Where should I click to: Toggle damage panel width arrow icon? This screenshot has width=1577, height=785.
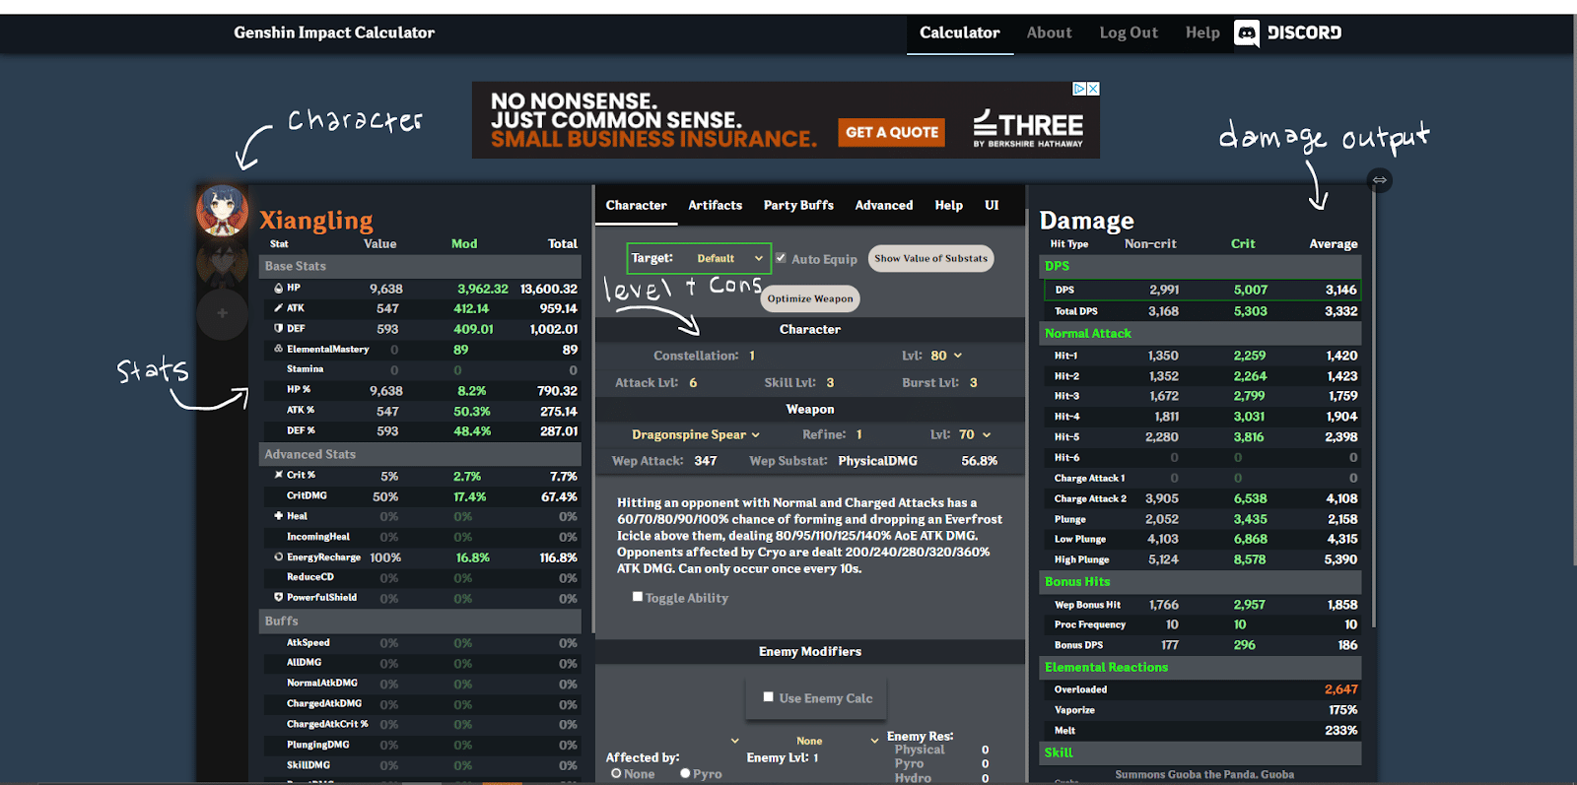(1380, 180)
